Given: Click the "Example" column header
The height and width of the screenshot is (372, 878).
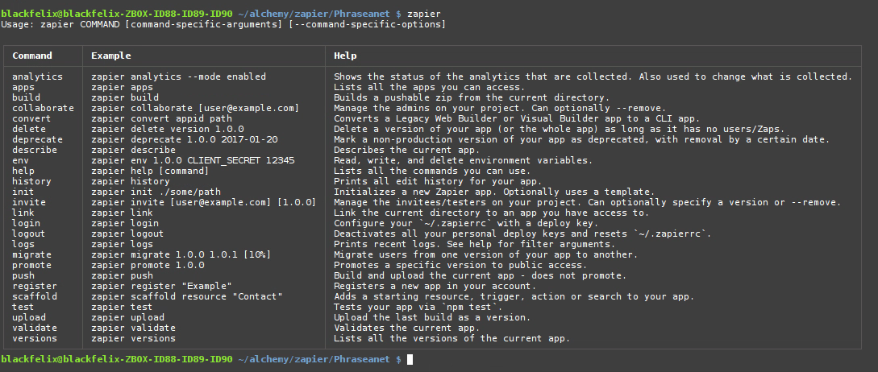Looking at the screenshot, I should pyautogui.click(x=111, y=56).
